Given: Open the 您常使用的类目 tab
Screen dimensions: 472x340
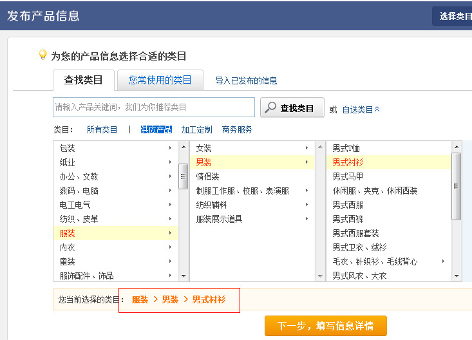Looking at the screenshot, I should pyautogui.click(x=160, y=80).
